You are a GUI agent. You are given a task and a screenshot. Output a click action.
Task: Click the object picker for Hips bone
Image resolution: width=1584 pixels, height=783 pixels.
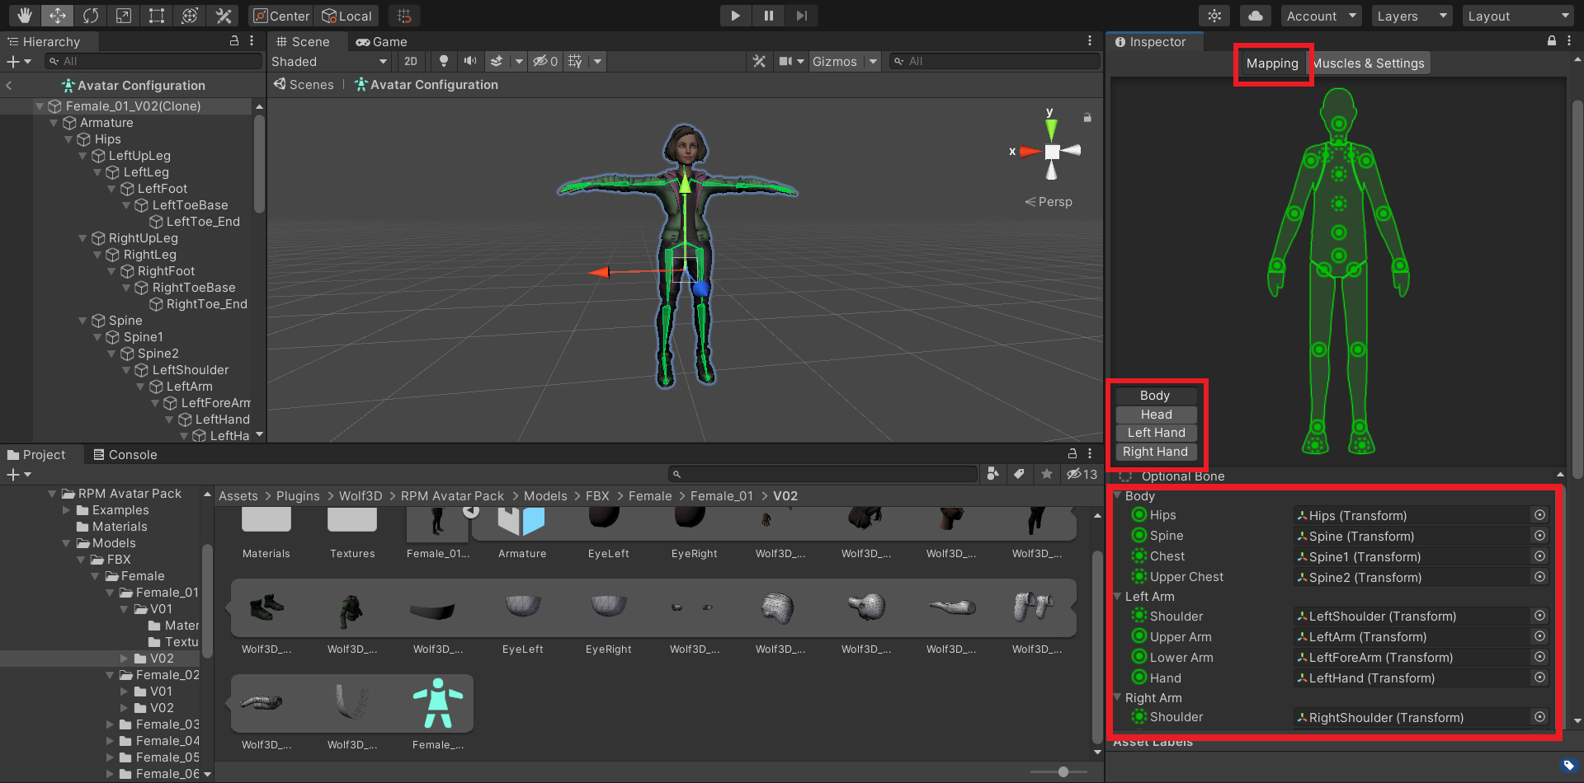pyautogui.click(x=1539, y=515)
